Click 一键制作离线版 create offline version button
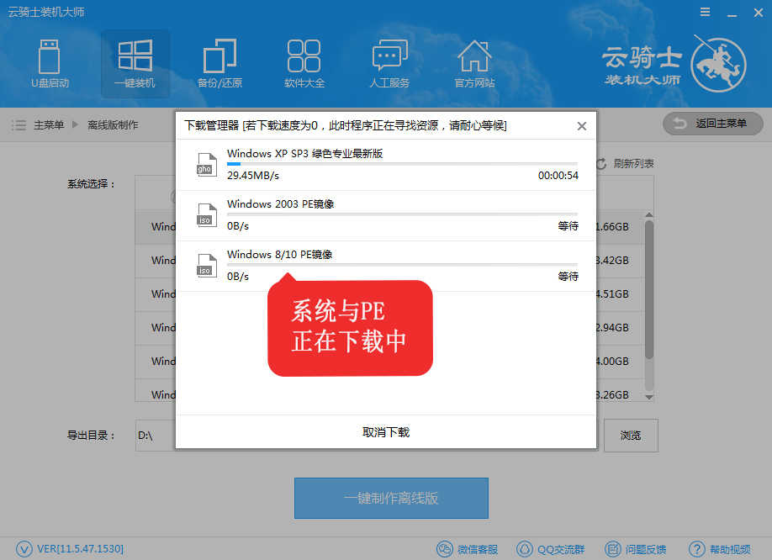Viewport: 772px width, 560px height. 391,498
